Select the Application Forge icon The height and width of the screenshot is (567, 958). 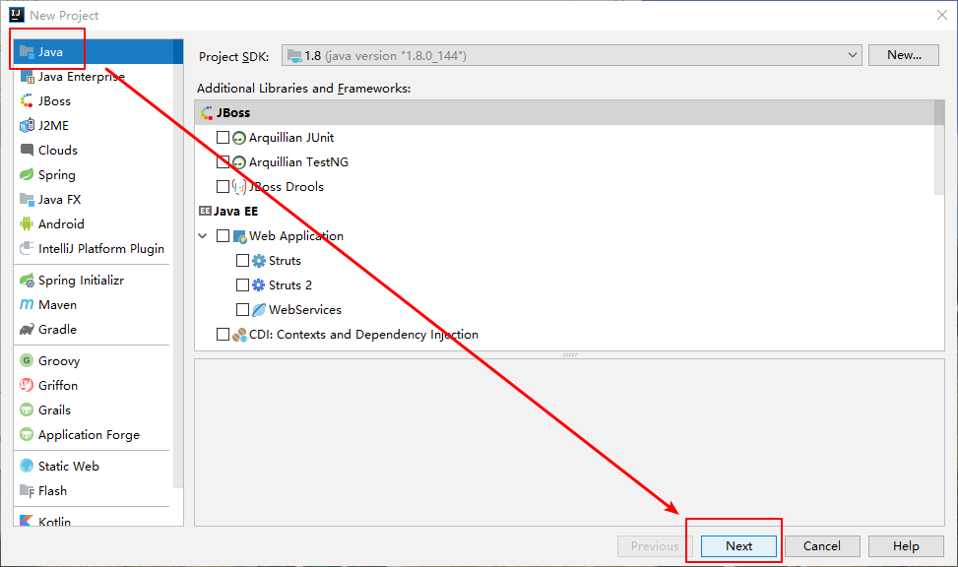coord(27,434)
